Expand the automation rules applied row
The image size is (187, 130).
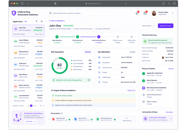[157, 119]
